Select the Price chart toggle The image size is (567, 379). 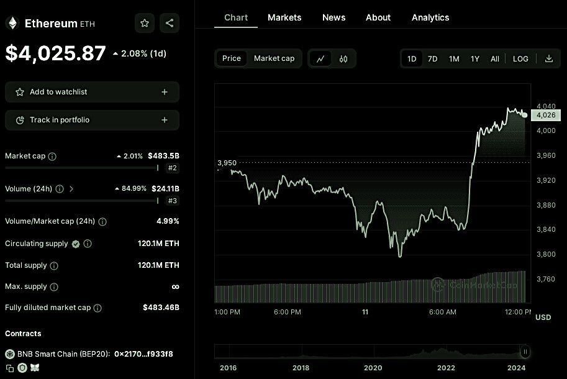click(x=232, y=58)
